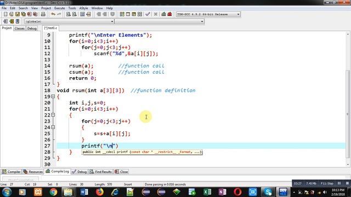Click the Close All files toolbar icon
The image size is (351, 197).
coord(35,14)
